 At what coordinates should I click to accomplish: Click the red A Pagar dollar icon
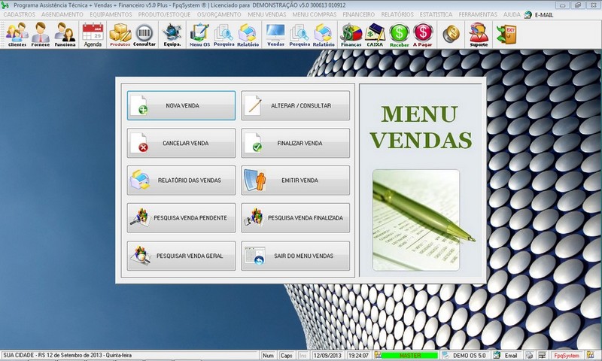click(423, 35)
